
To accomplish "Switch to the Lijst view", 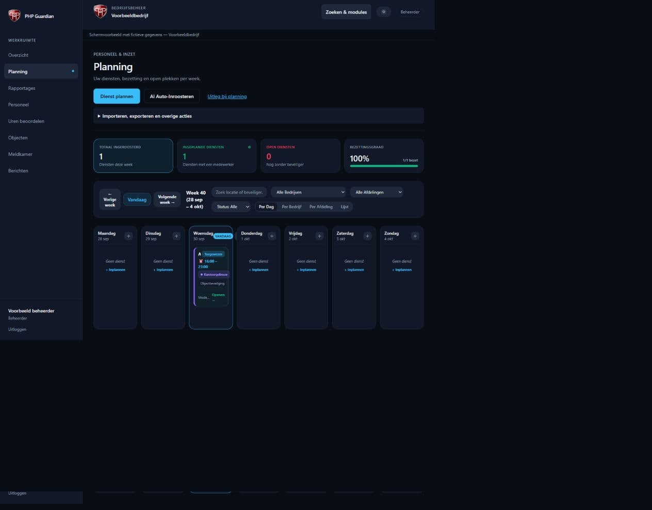I will [345, 206].
